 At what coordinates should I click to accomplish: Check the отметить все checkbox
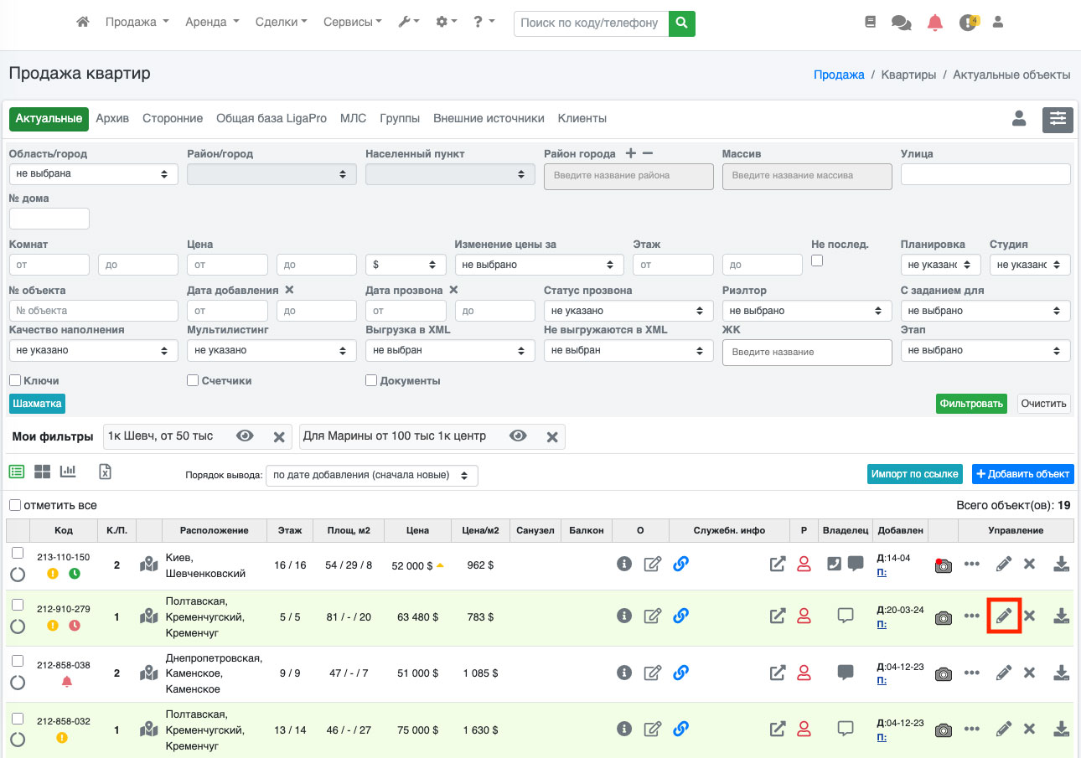15,505
